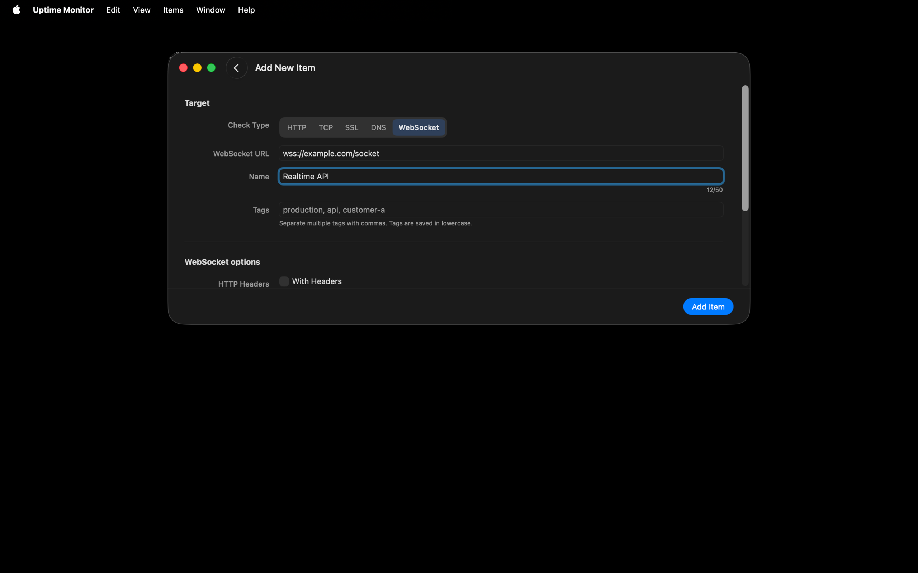This screenshot has width=918, height=573.
Task: Open the Uptime Monitor app menu
Action: 63,10
